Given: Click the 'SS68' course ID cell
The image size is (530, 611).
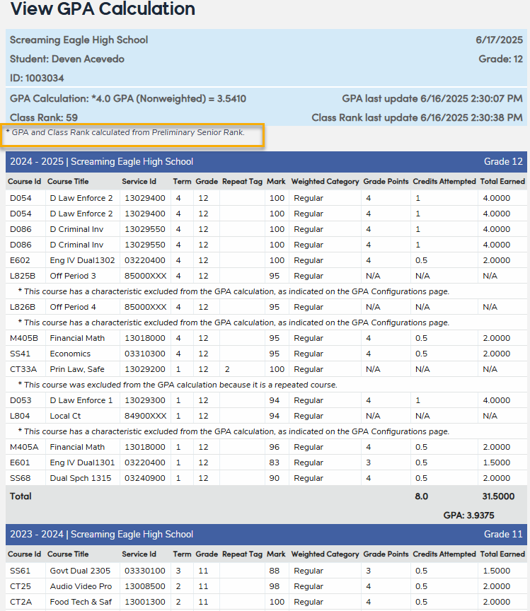Looking at the screenshot, I should 21,479.
